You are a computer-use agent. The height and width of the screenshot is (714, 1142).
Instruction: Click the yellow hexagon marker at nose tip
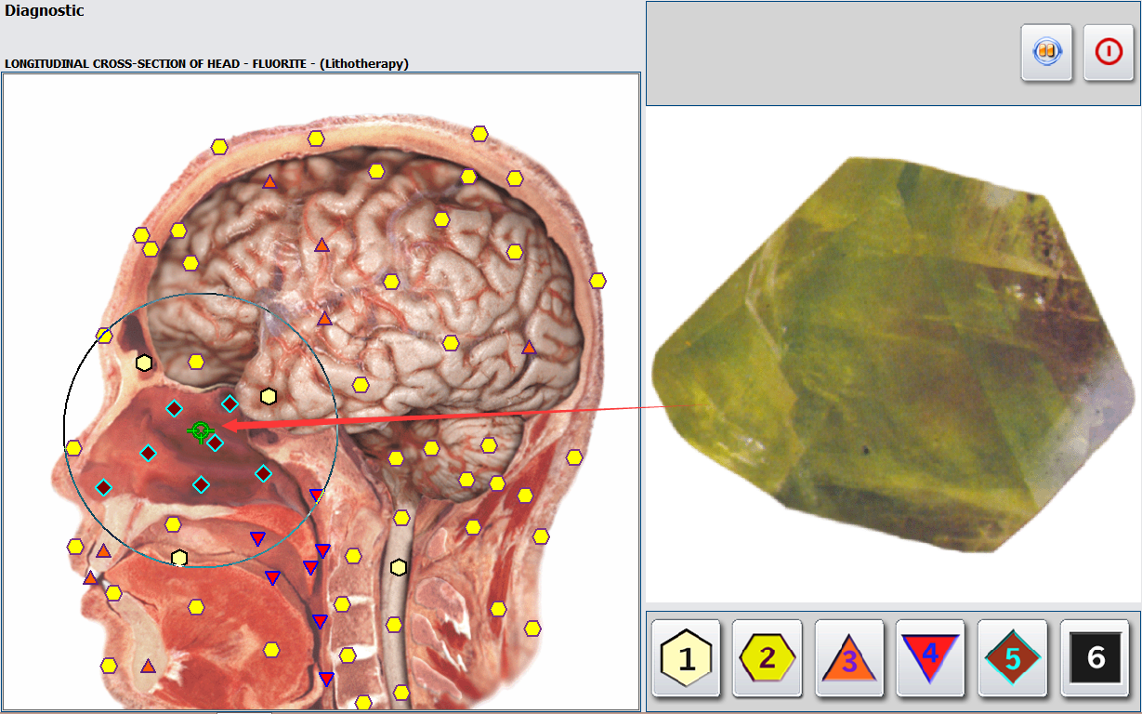point(73,448)
